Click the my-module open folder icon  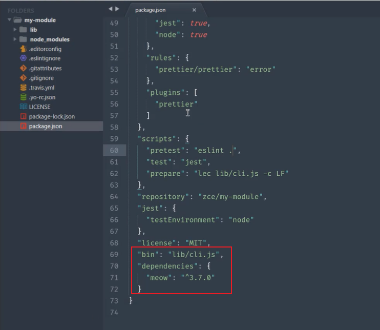tap(18, 19)
